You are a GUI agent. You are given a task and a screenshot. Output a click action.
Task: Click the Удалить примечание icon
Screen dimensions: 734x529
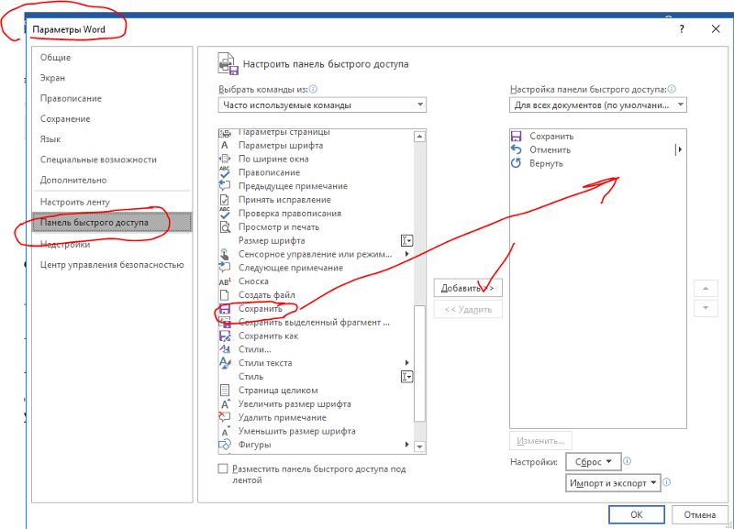coord(225,417)
